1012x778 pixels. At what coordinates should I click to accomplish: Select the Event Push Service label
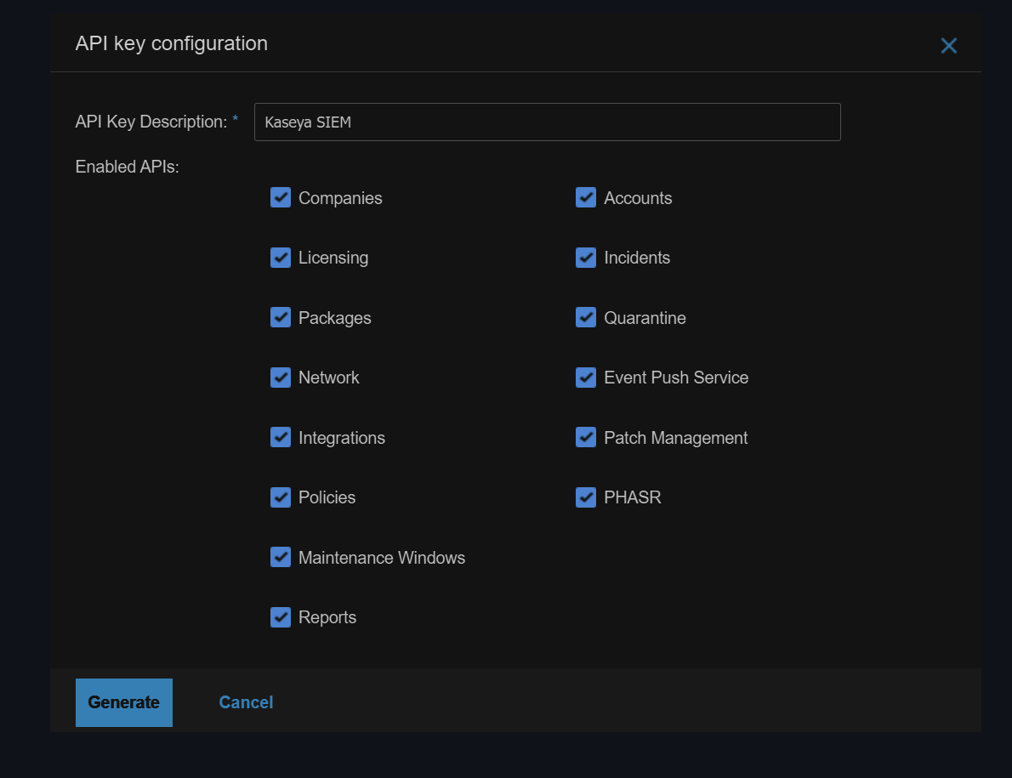(x=676, y=378)
